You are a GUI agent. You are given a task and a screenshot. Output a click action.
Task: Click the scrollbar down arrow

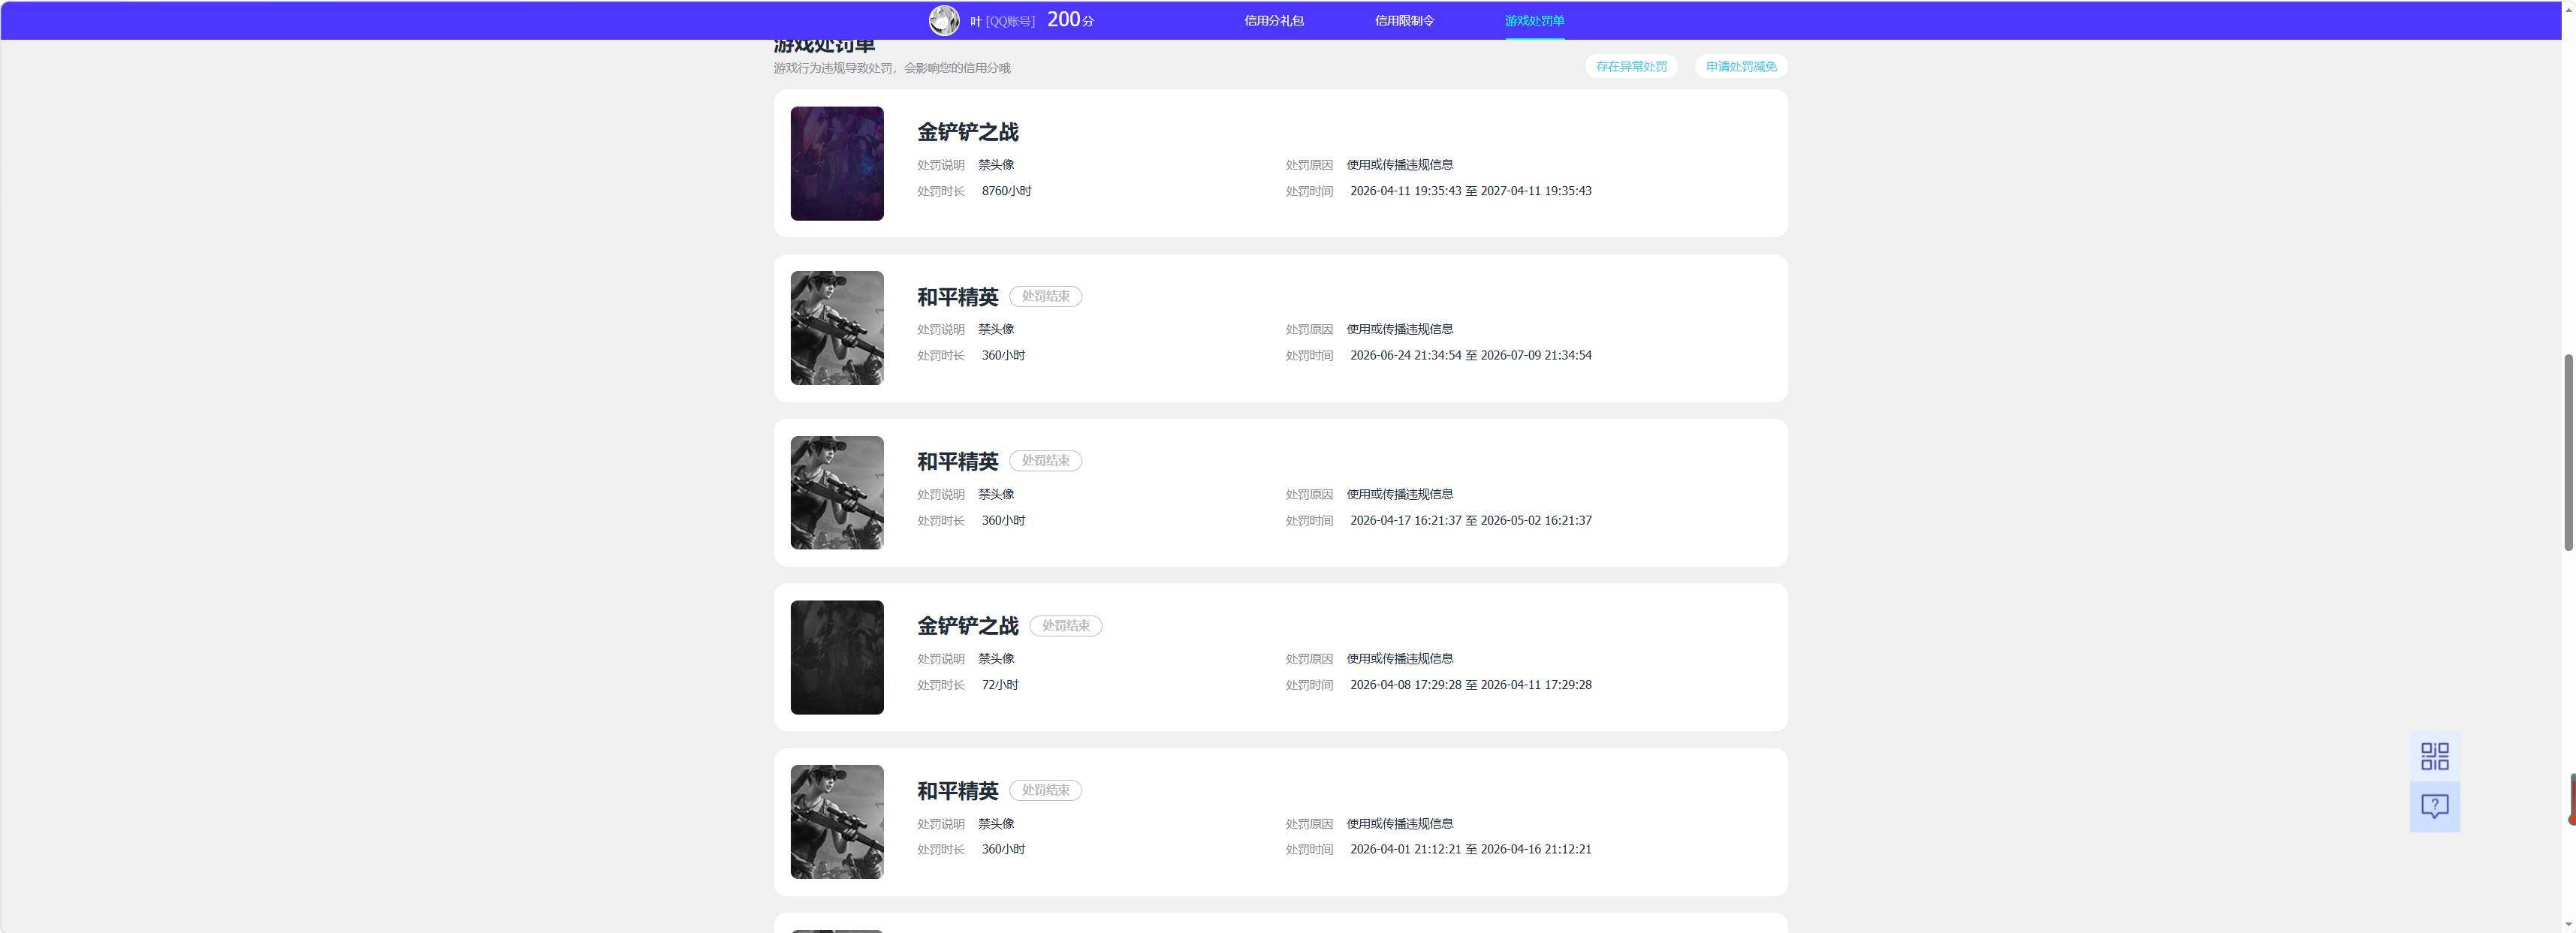[2568, 924]
